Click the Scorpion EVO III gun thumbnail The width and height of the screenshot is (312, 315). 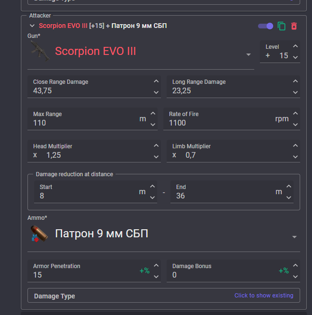point(40,51)
